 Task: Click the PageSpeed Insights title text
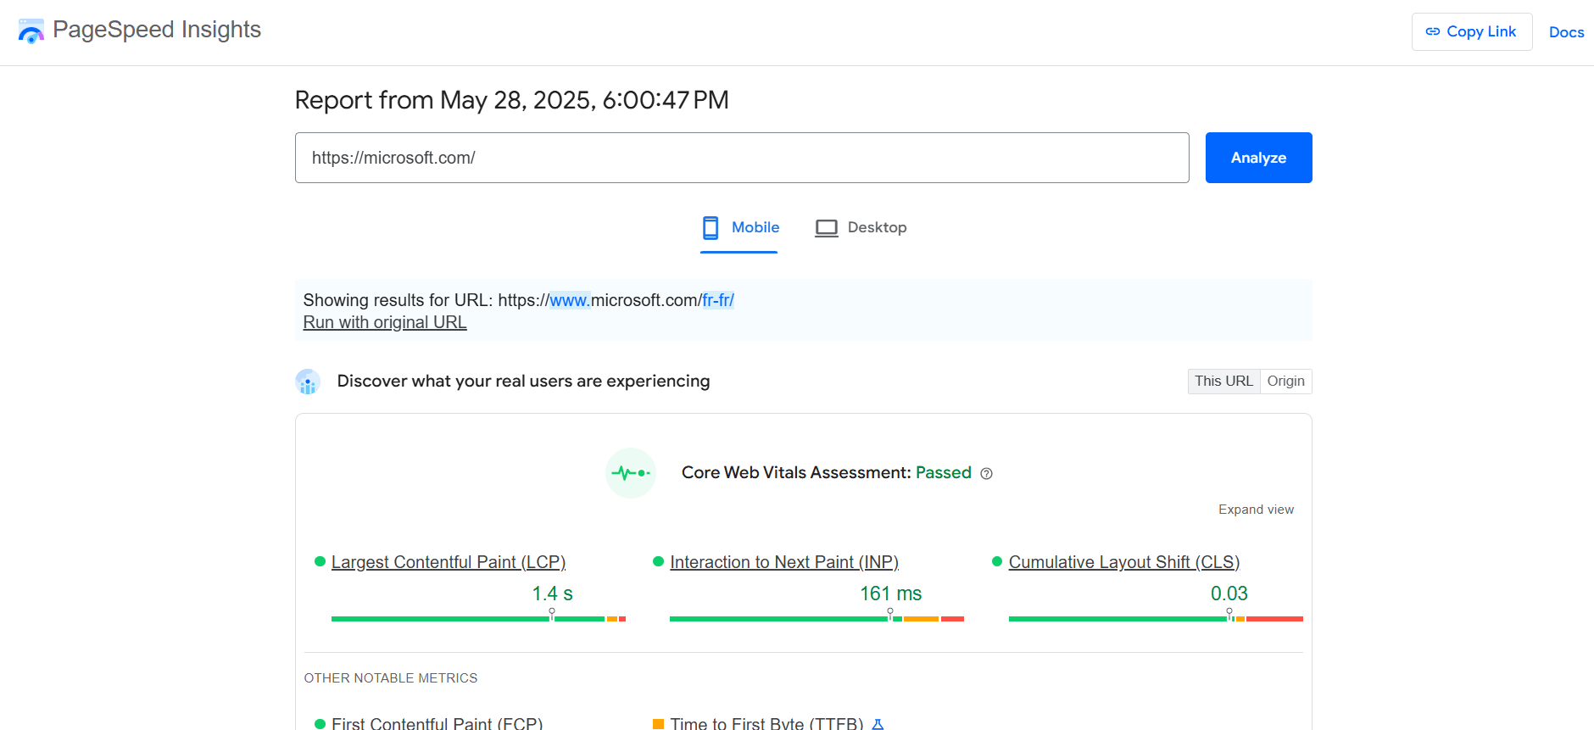pyautogui.click(x=157, y=30)
